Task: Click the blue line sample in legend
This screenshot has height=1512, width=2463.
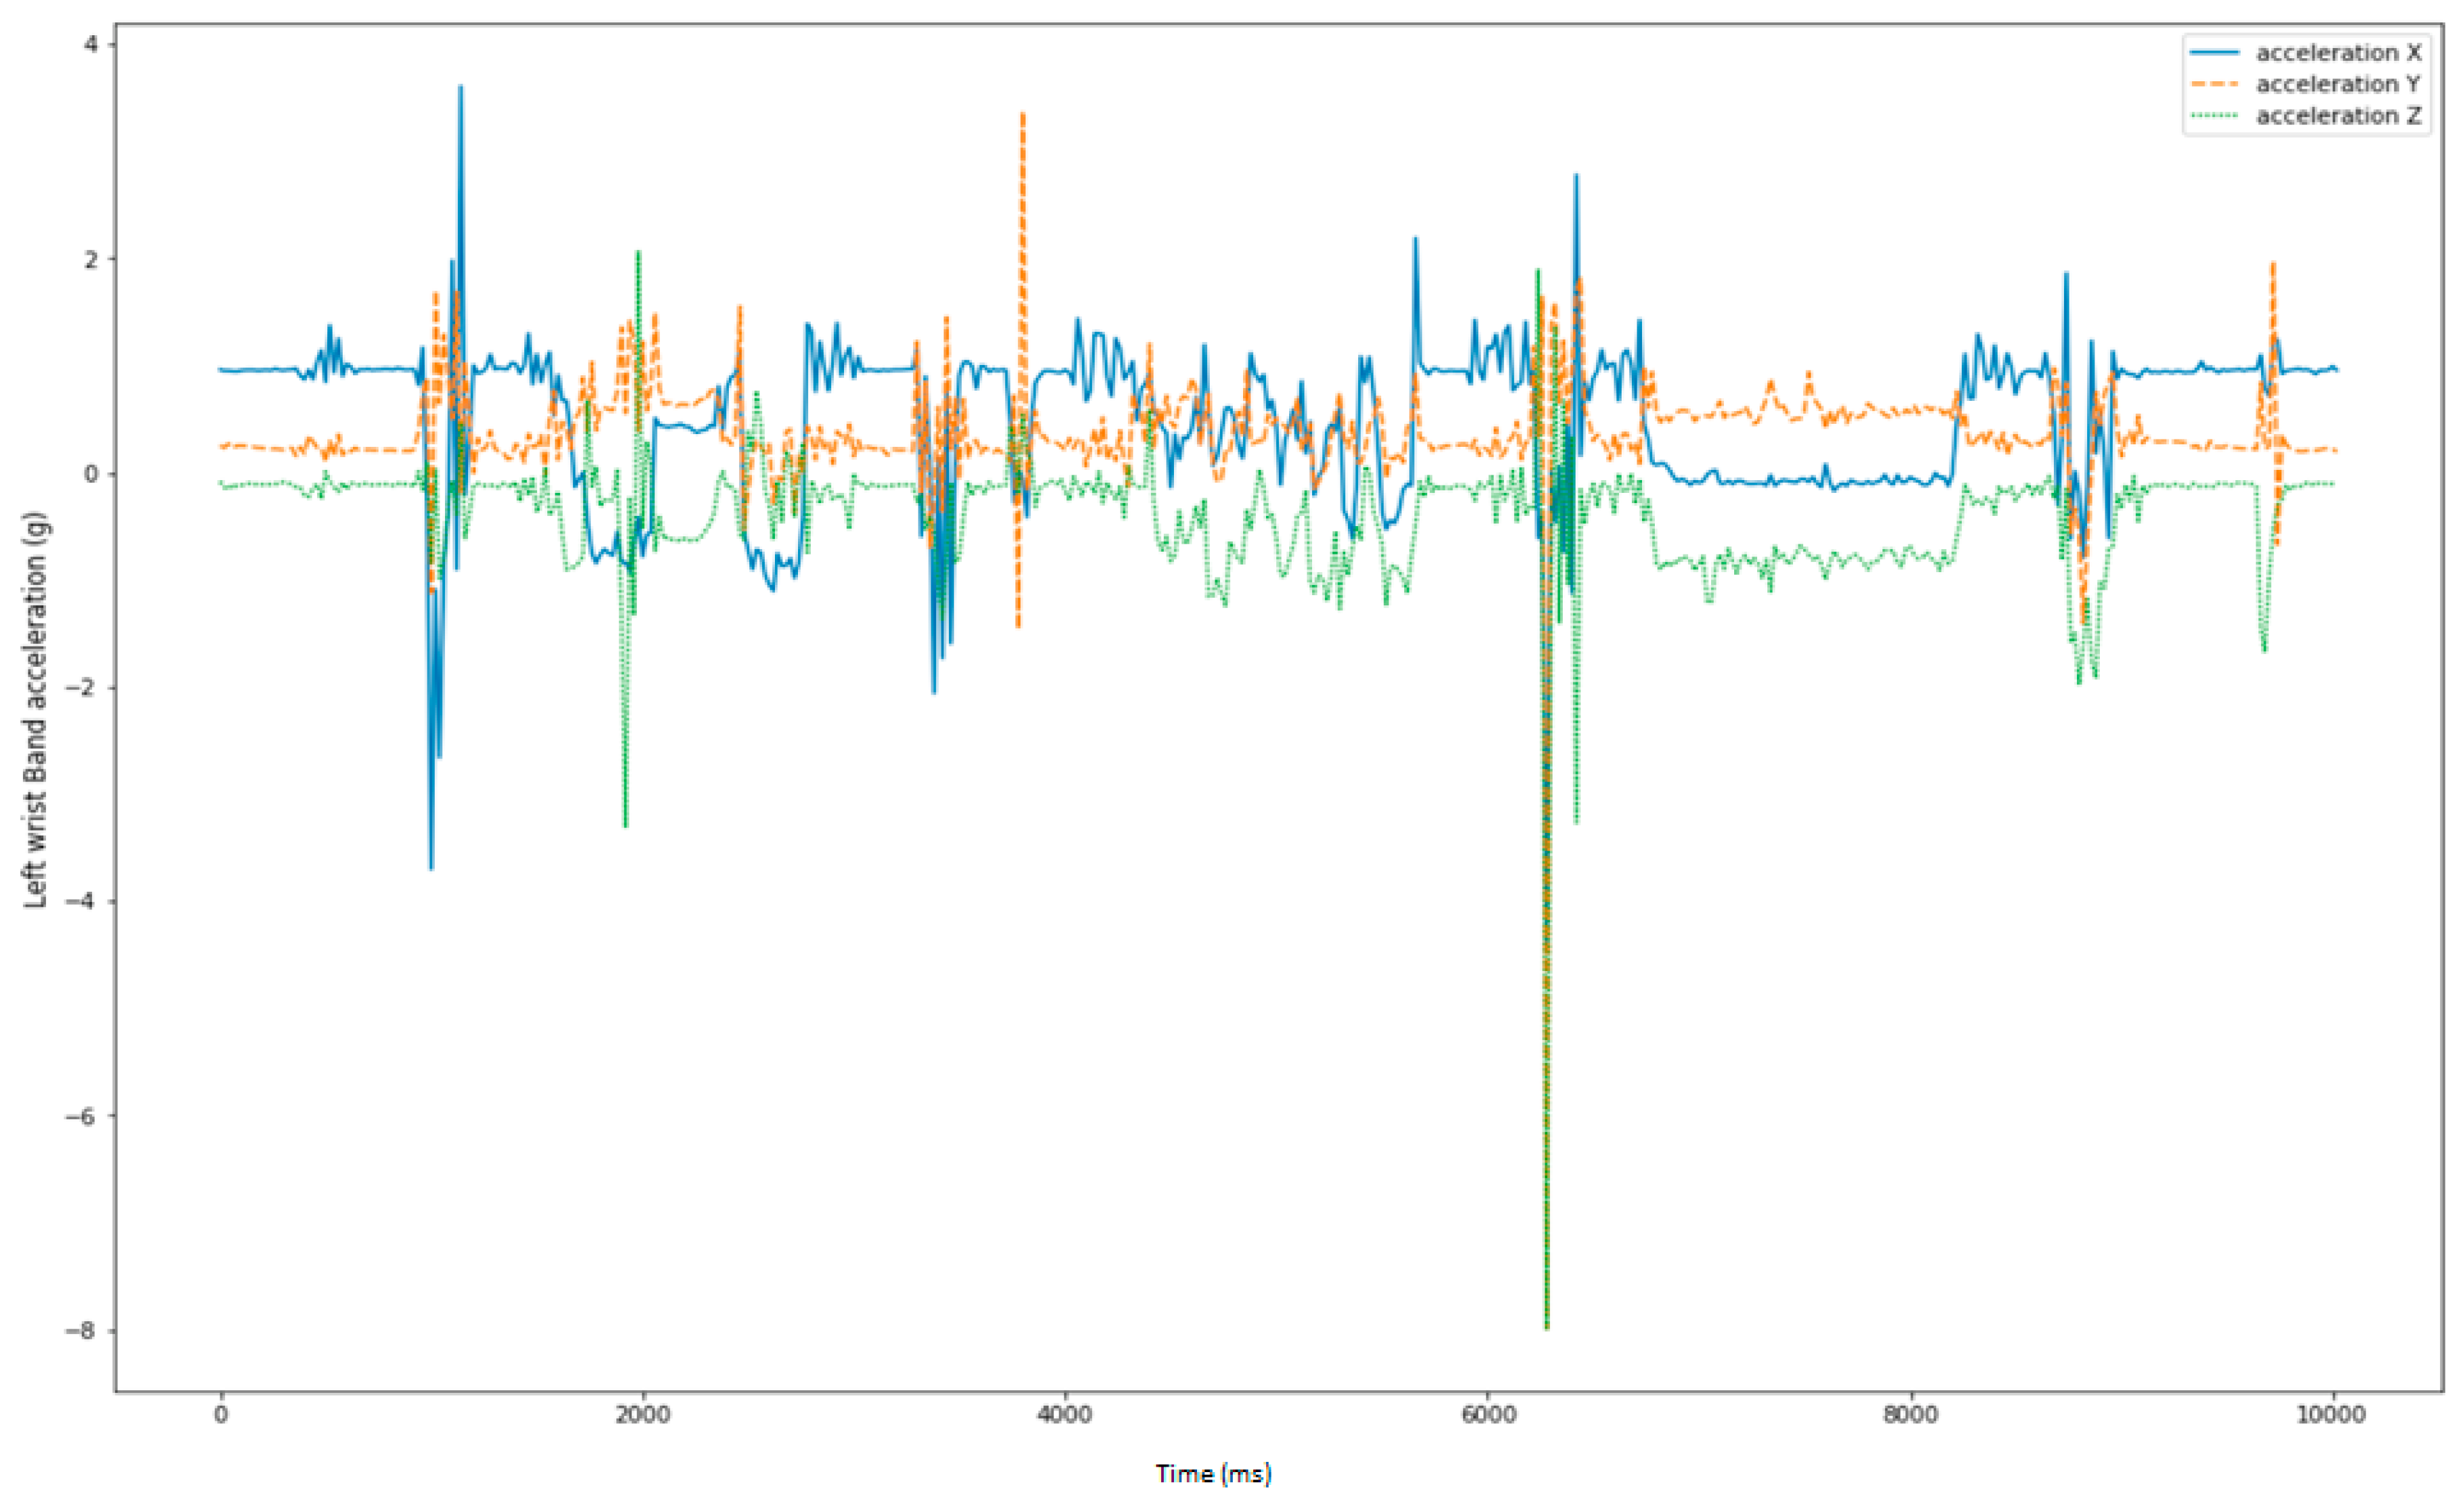Action: (x=2214, y=52)
